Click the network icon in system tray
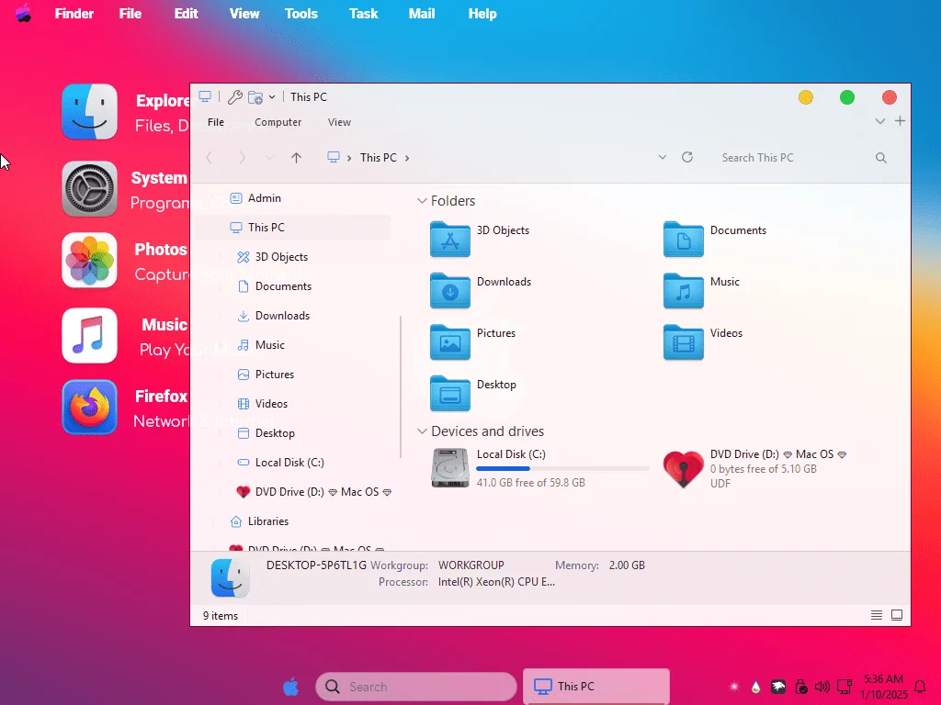 (x=845, y=687)
